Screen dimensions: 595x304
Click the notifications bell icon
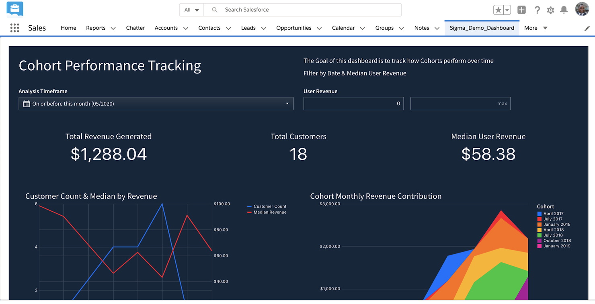tap(564, 10)
